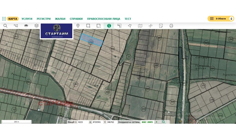
Task: Click the search magnifier tool
Action: pos(5,26)
